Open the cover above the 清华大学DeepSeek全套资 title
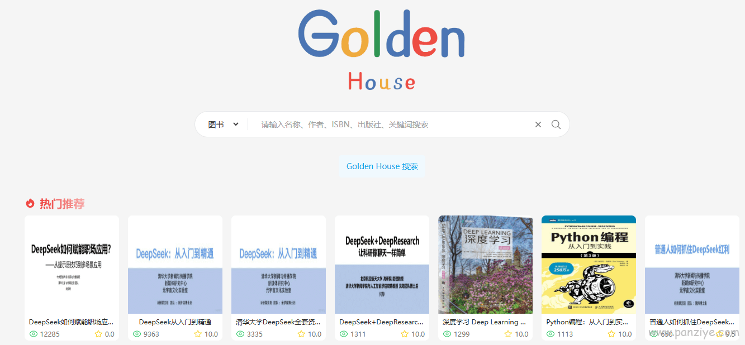745x345 pixels. click(279, 265)
